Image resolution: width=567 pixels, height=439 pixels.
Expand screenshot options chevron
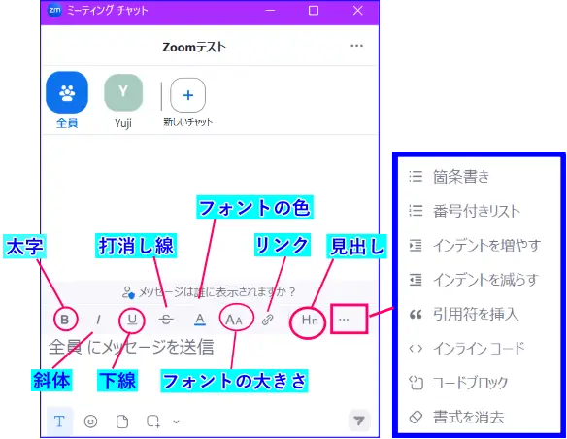pyautogui.click(x=176, y=422)
